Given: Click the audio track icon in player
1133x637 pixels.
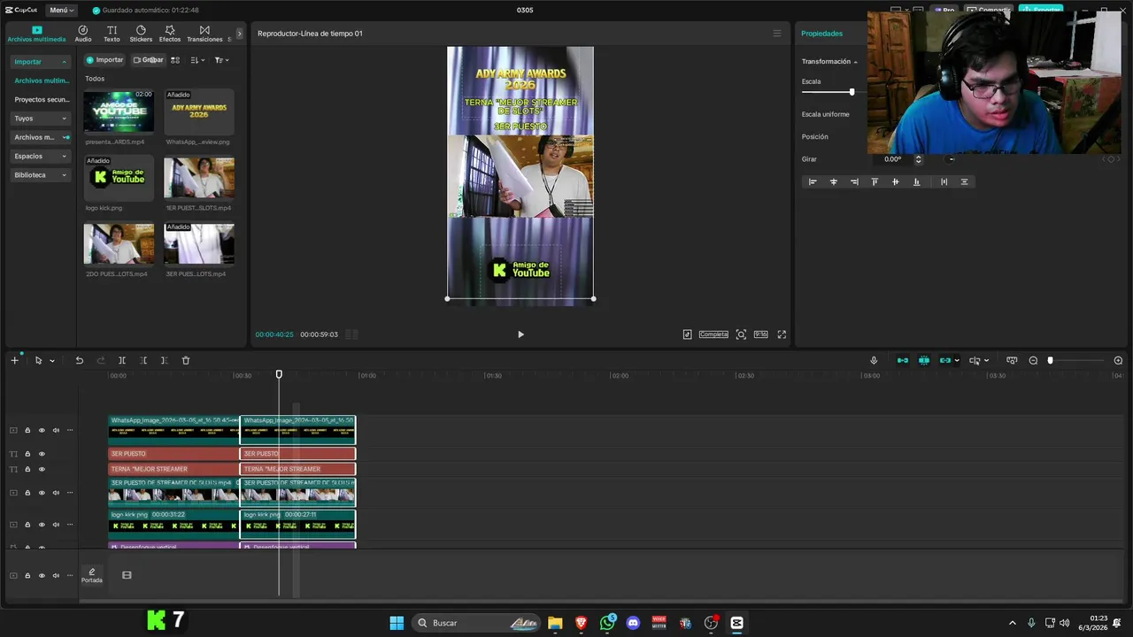Looking at the screenshot, I should (x=688, y=334).
